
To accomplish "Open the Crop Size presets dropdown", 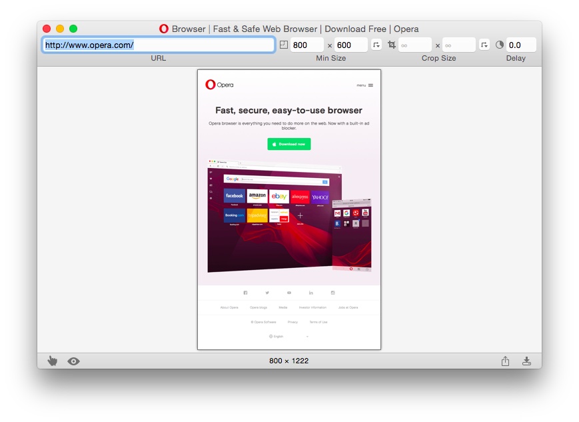I will coord(484,45).
